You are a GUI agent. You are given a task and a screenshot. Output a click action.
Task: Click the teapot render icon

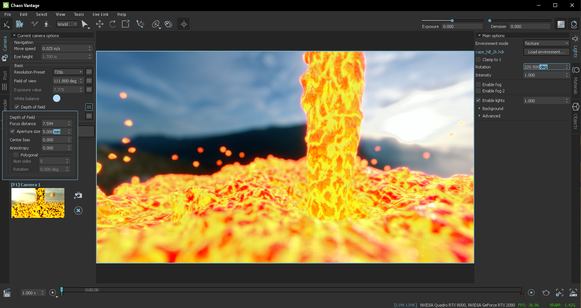[546, 293]
